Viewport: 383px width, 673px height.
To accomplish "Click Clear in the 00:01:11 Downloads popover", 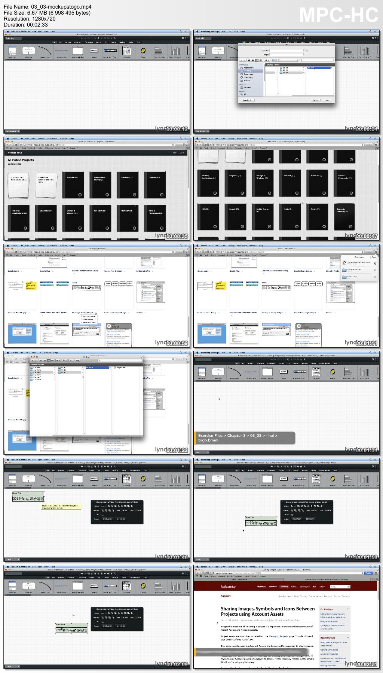I will (x=373, y=257).
